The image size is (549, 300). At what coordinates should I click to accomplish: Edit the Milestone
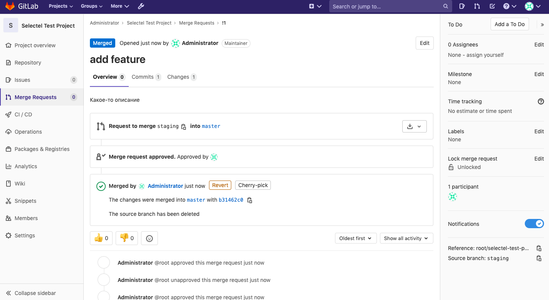pos(539,74)
